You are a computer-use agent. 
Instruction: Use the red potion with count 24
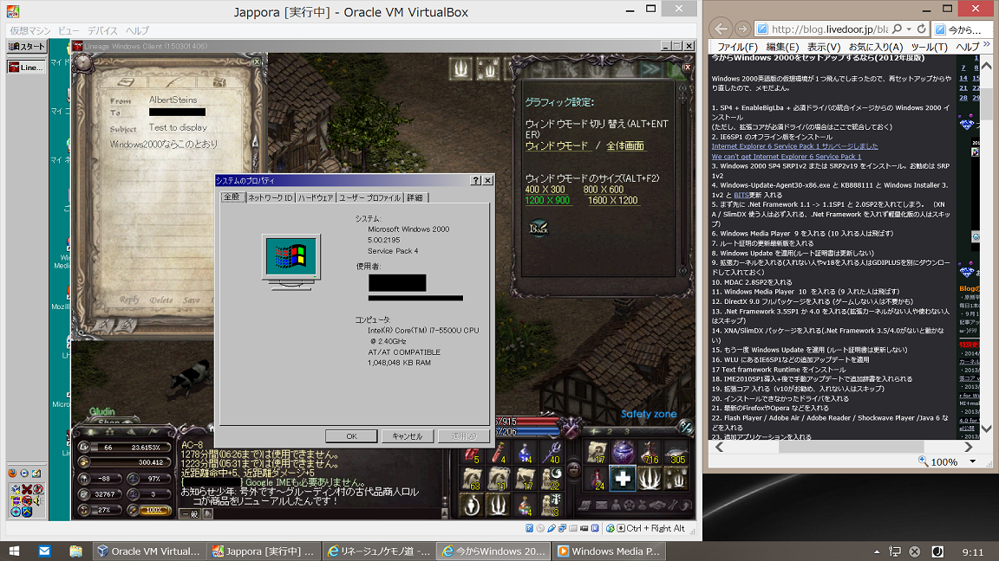tap(597, 478)
